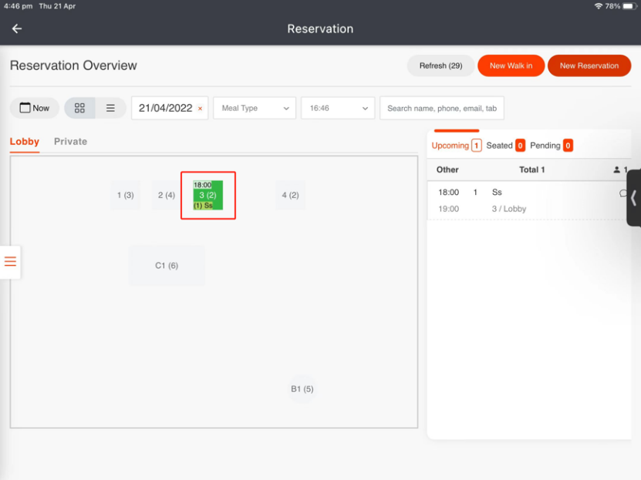Switch to grid floor plan view

(79, 108)
